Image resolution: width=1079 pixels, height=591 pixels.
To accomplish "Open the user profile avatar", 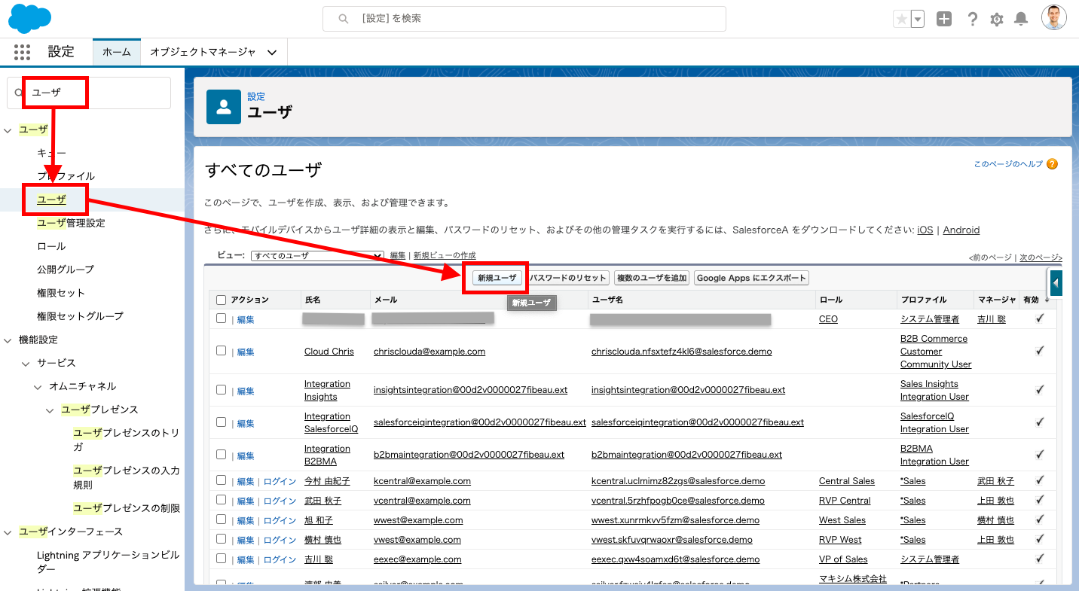I will pos(1054,18).
